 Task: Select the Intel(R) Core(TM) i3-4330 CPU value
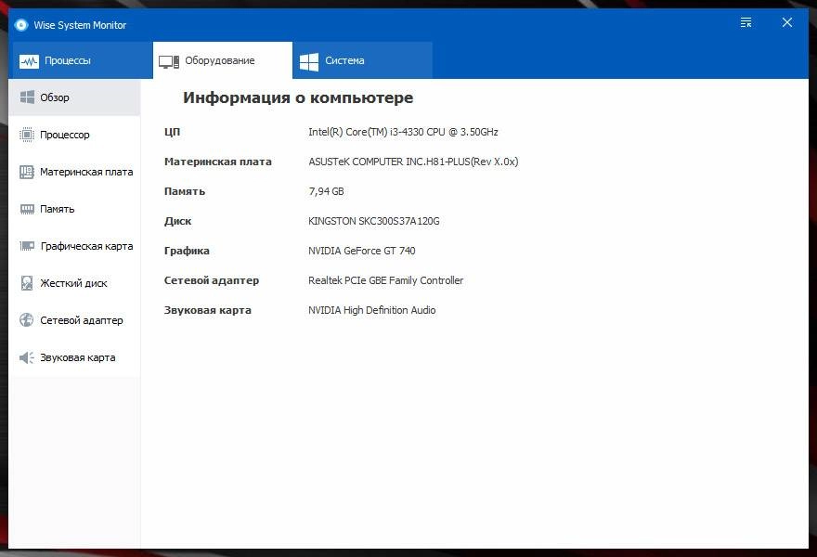click(403, 132)
